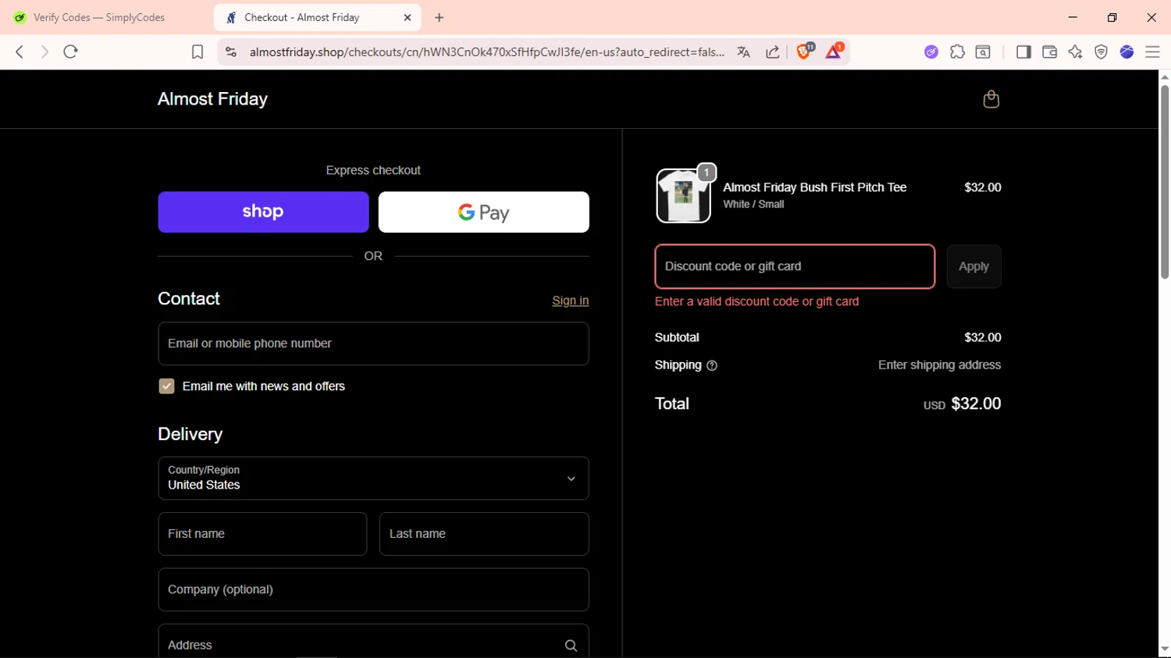Click the browser forward arrow
This screenshot has height=658, width=1171.
[44, 52]
